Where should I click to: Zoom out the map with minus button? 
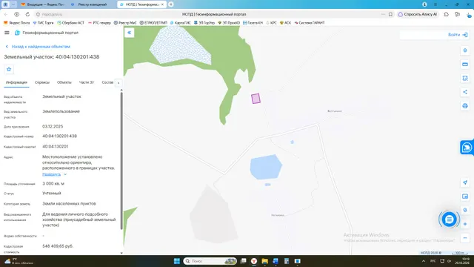tap(465, 238)
